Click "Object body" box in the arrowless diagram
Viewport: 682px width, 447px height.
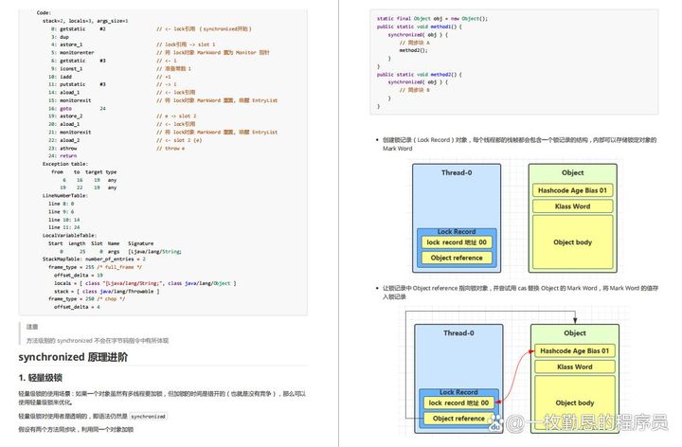coord(572,242)
